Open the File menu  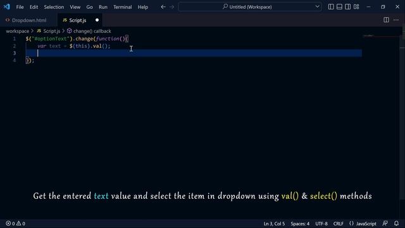[20, 7]
